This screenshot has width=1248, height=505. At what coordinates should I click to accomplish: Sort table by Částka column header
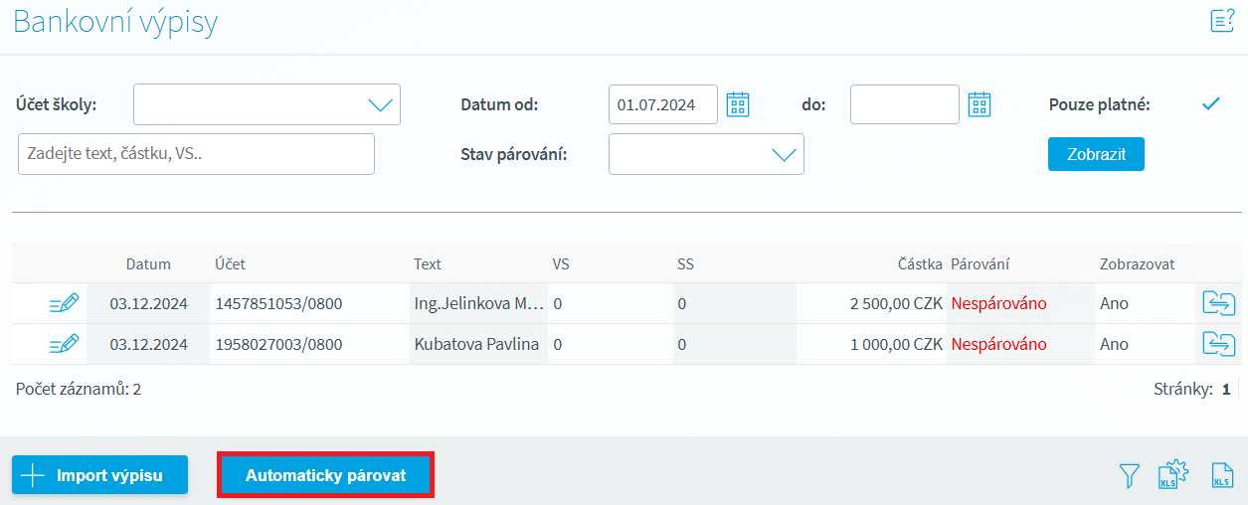point(919,264)
